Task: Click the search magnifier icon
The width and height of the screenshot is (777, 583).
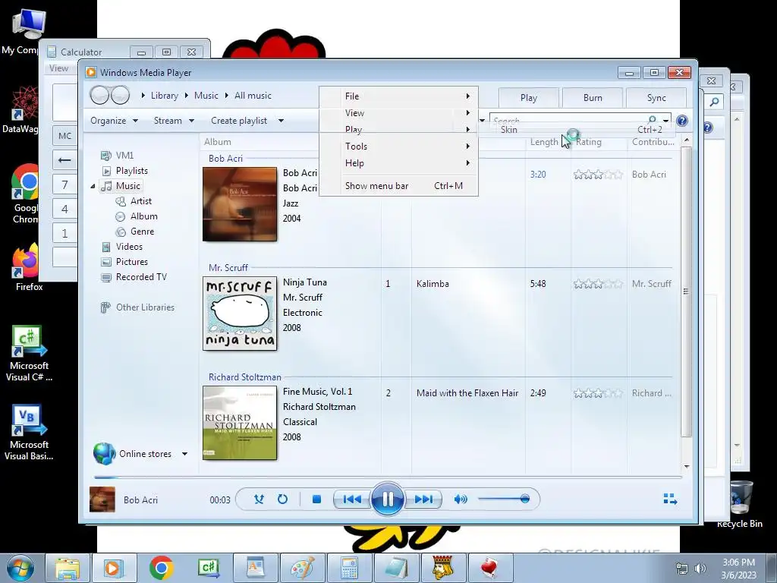Action: click(x=652, y=119)
